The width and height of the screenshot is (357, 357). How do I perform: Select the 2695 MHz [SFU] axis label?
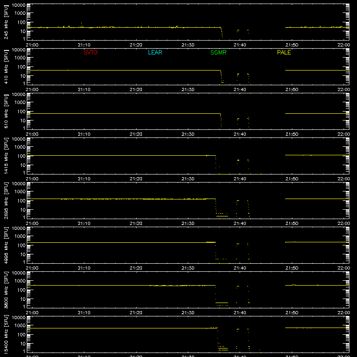(x=6, y=201)
